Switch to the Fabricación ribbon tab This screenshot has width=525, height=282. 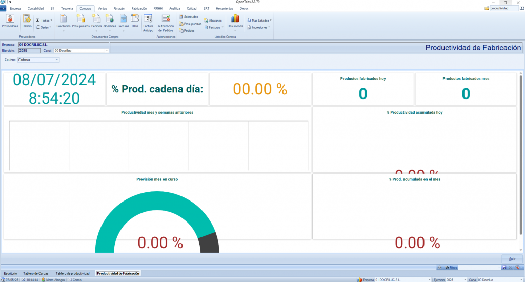pyautogui.click(x=139, y=9)
